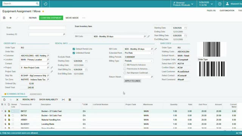Click the Inventory ID lookup magnifier
242x136 pixels.
tap(64, 34)
